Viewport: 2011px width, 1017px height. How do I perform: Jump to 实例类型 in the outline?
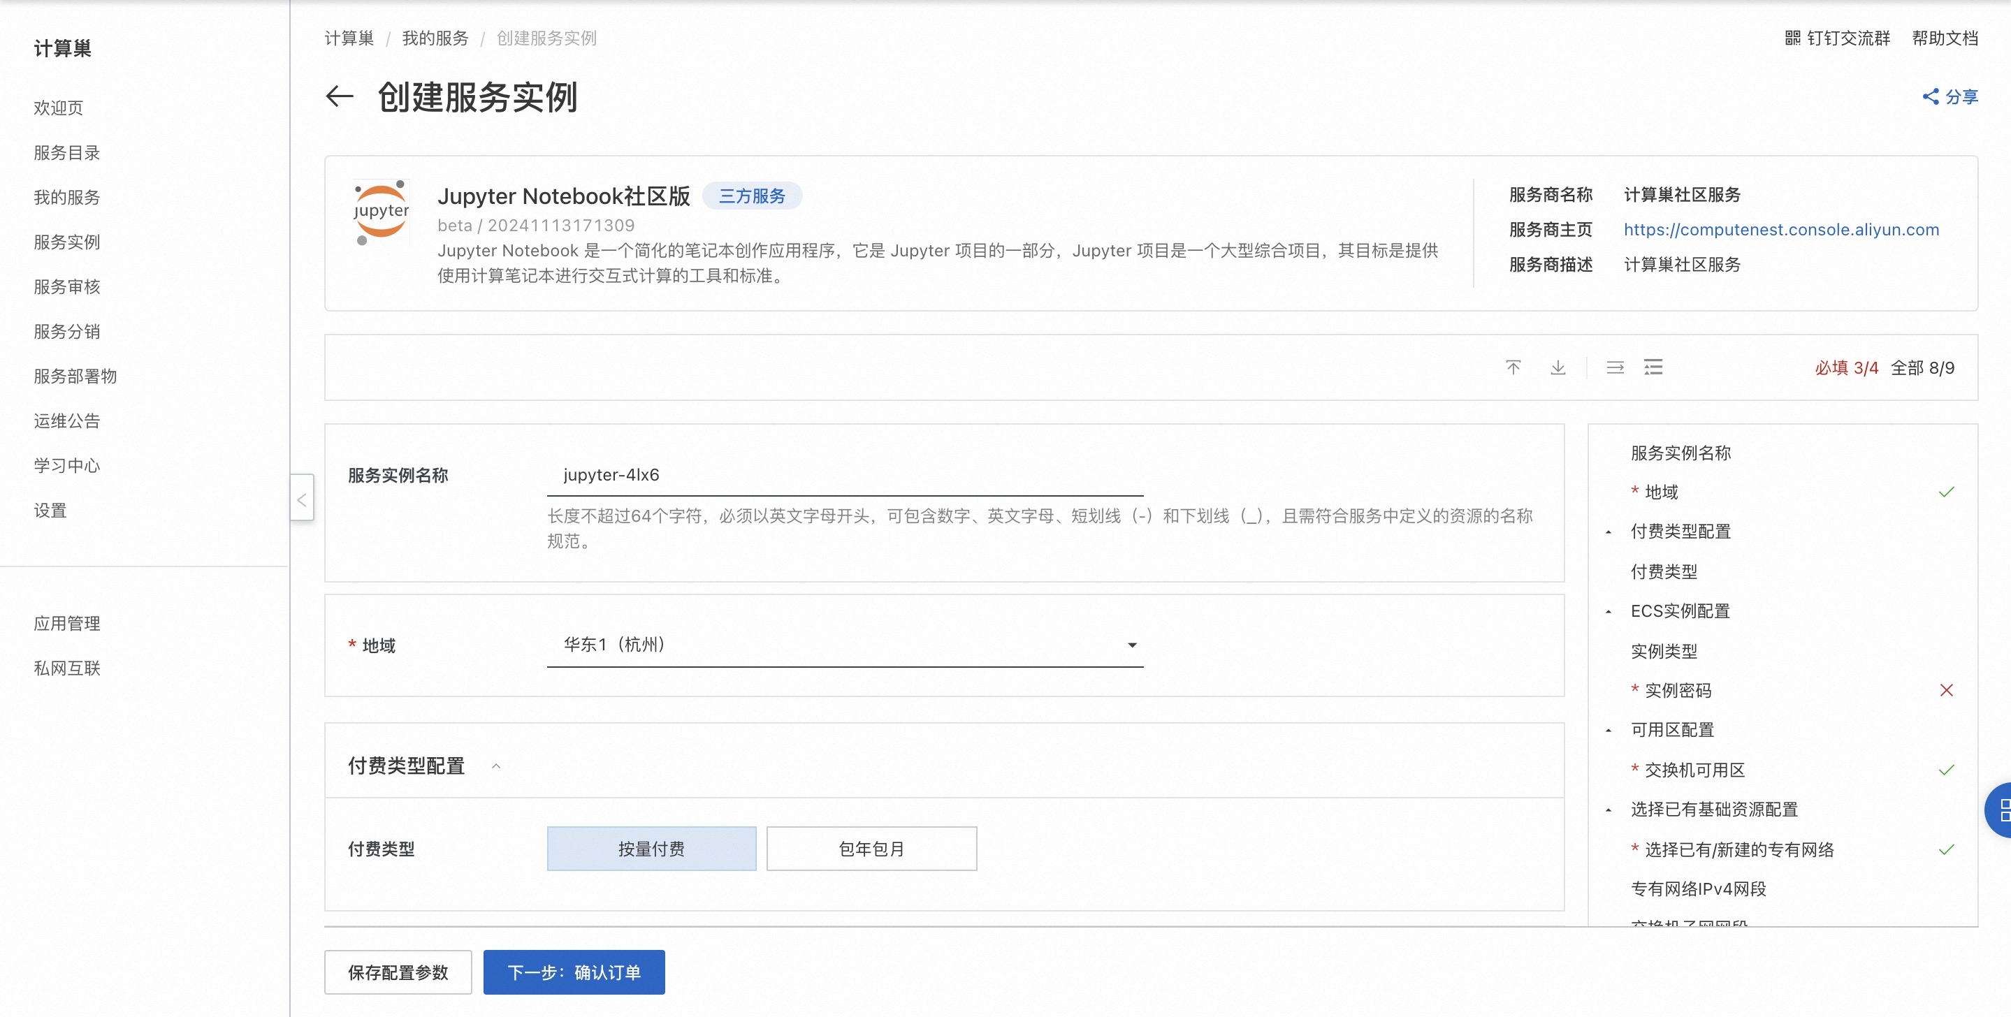[x=1664, y=652]
